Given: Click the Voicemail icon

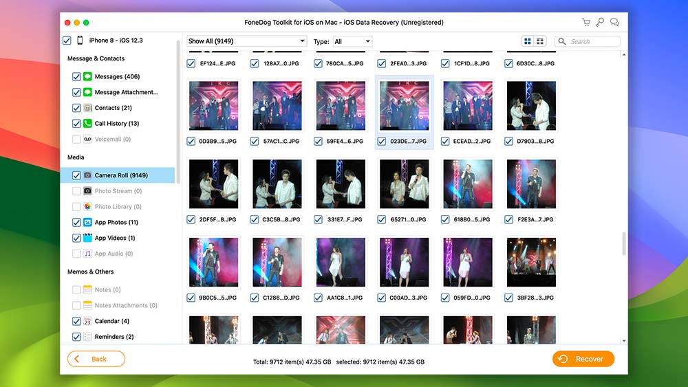Looking at the screenshot, I should pyautogui.click(x=87, y=139).
